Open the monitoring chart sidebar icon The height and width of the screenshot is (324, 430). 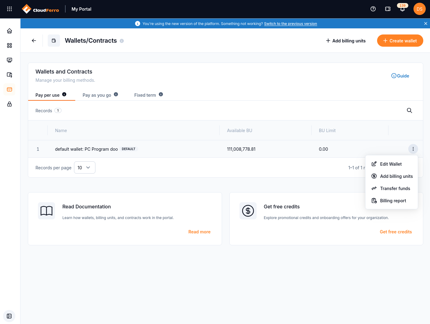[x=9, y=60]
